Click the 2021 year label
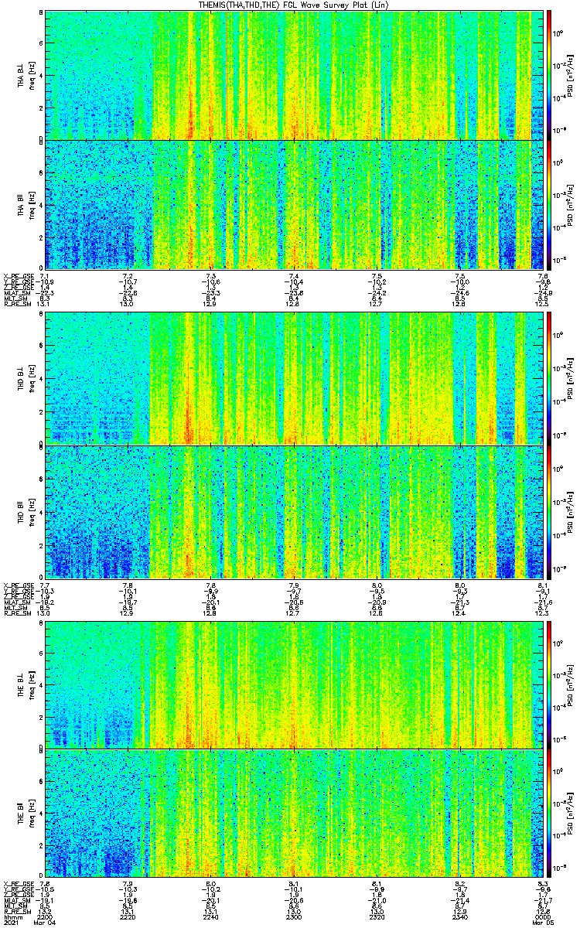Screen dimensions: 580x928 click(12, 923)
